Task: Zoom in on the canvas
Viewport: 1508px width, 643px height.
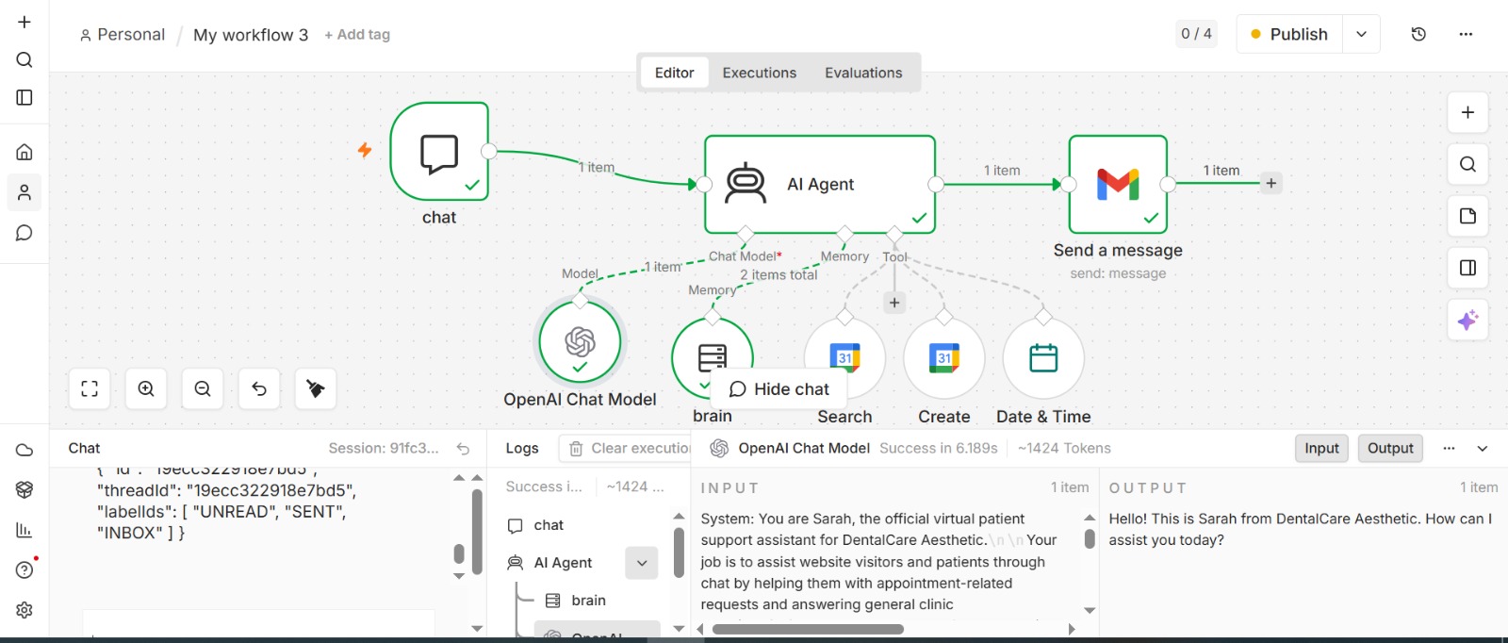Action: [146, 388]
